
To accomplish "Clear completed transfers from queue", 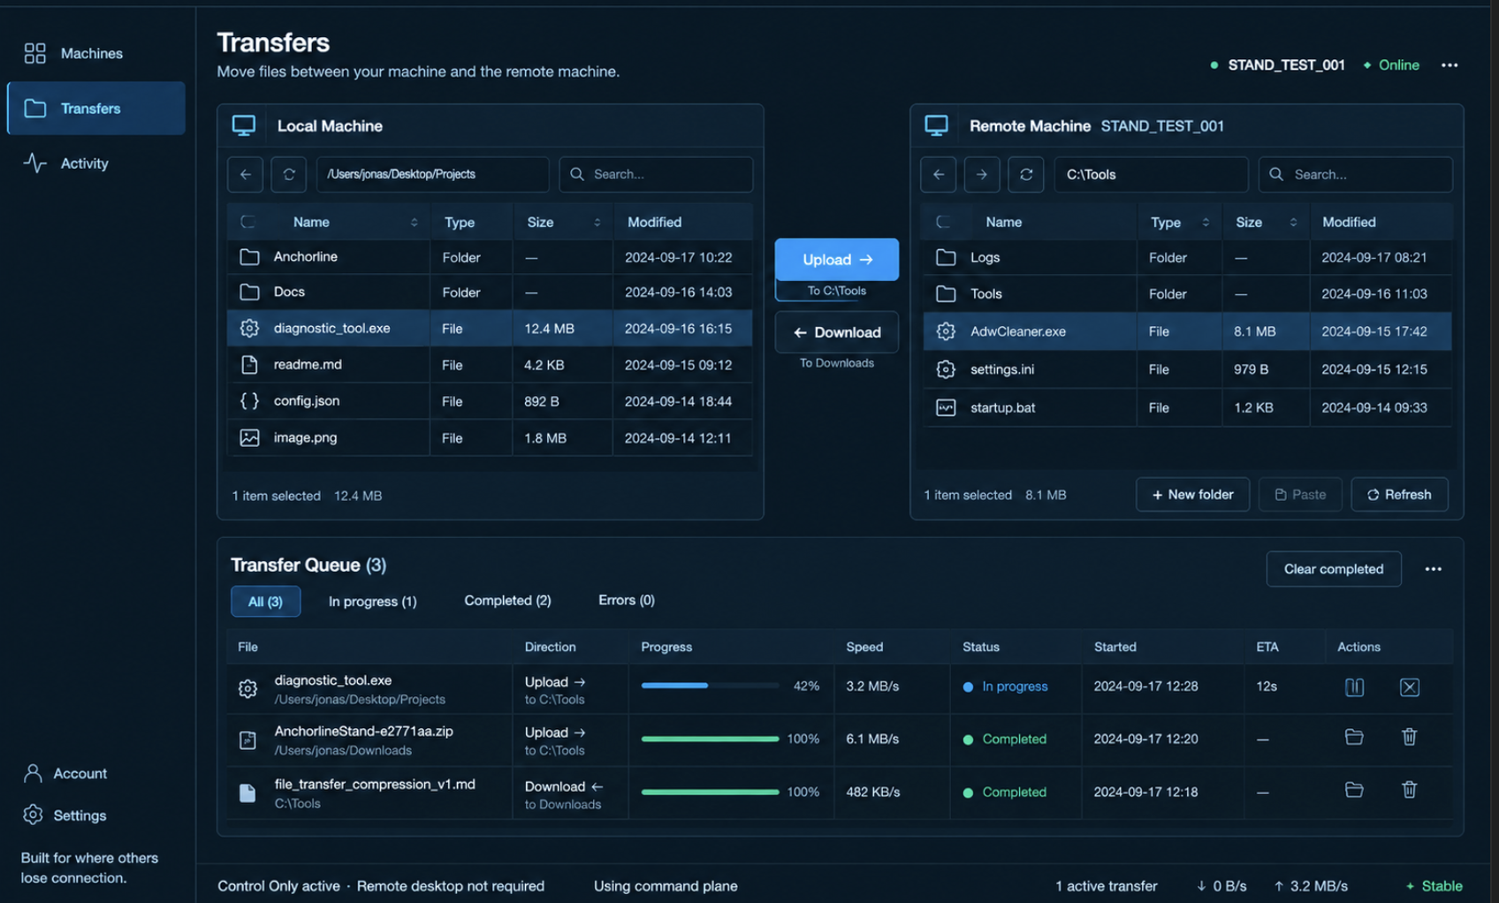I will pos(1333,569).
